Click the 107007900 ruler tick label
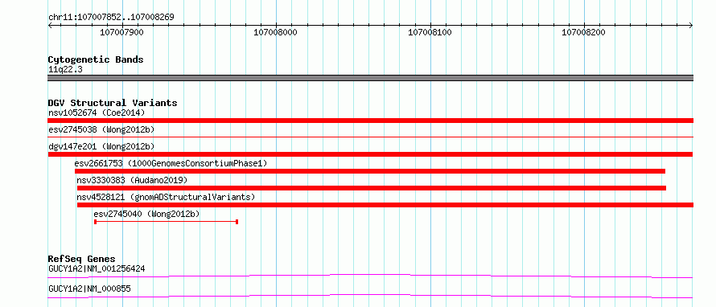Viewport: 716px width, 307px height. point(122,32)
